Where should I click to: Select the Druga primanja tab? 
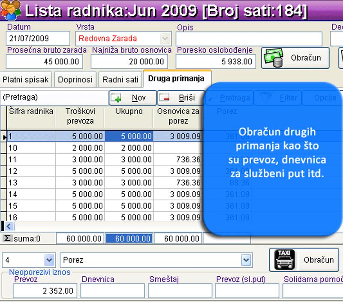point(176,79)
